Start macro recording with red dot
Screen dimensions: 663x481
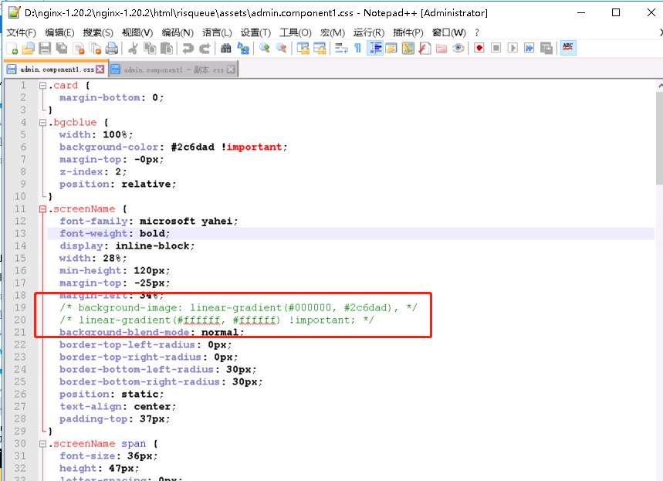coord(479,48)
